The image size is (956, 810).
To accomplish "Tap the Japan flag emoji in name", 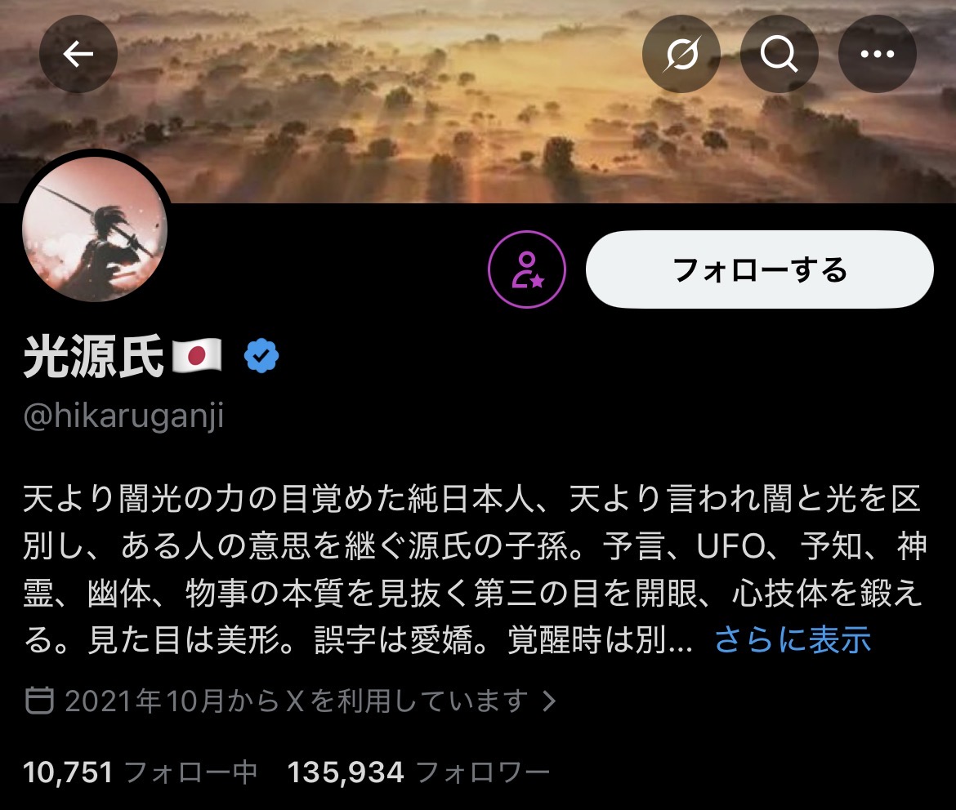I will [x=196, y=356].
